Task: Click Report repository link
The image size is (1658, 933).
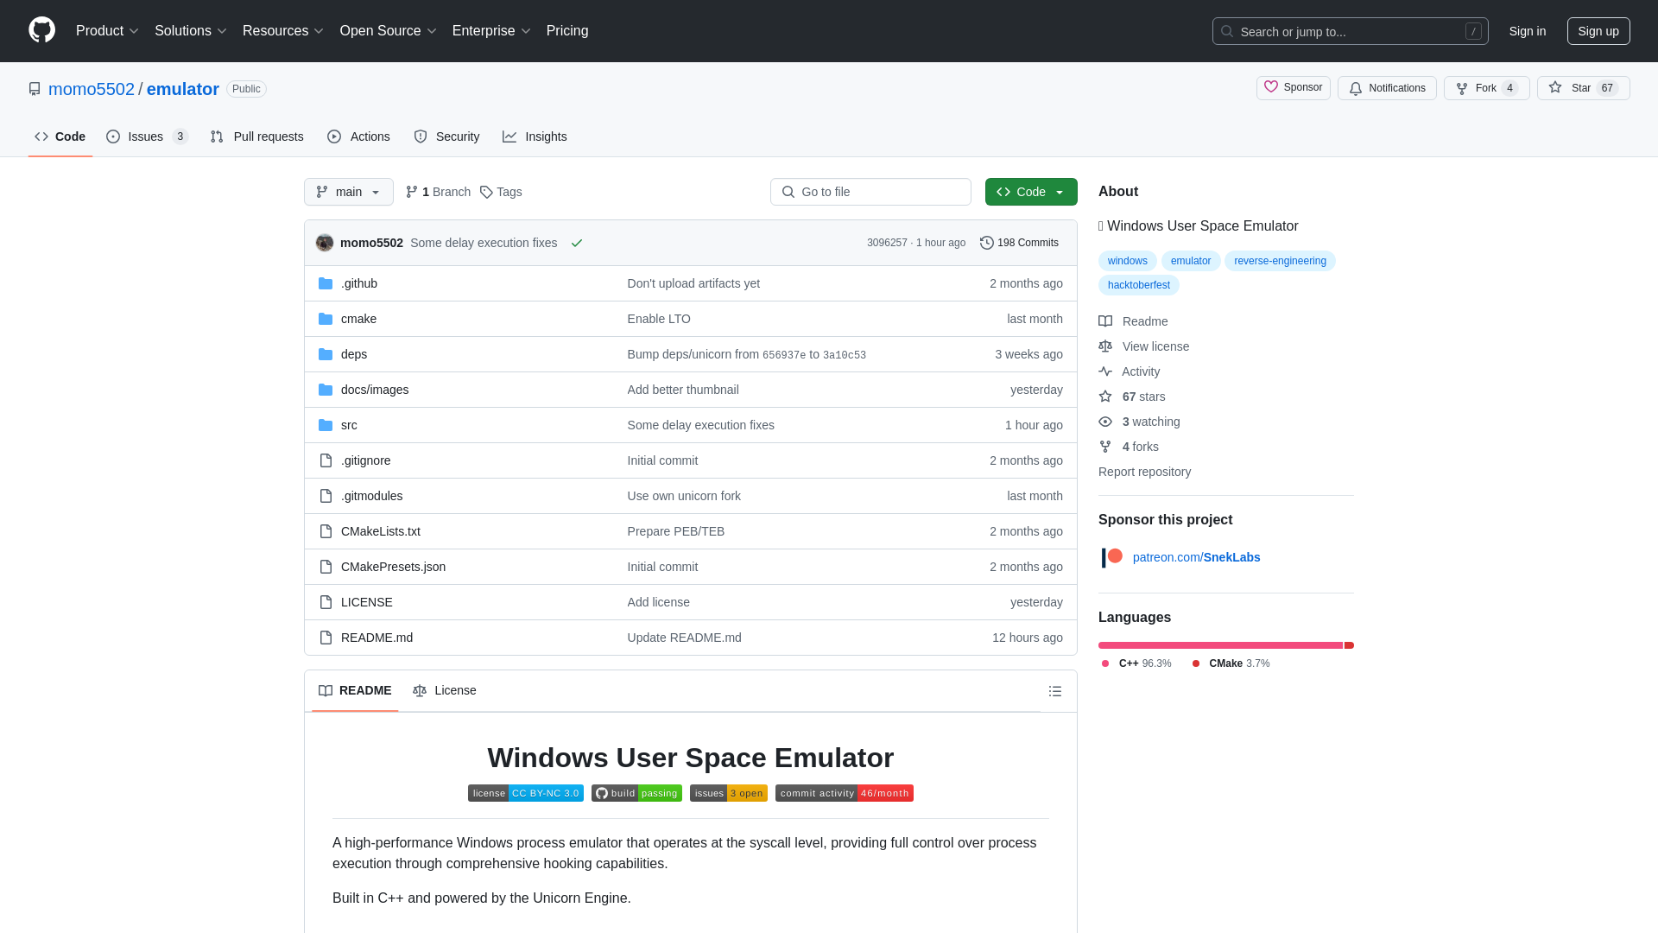Action: 1144,472
